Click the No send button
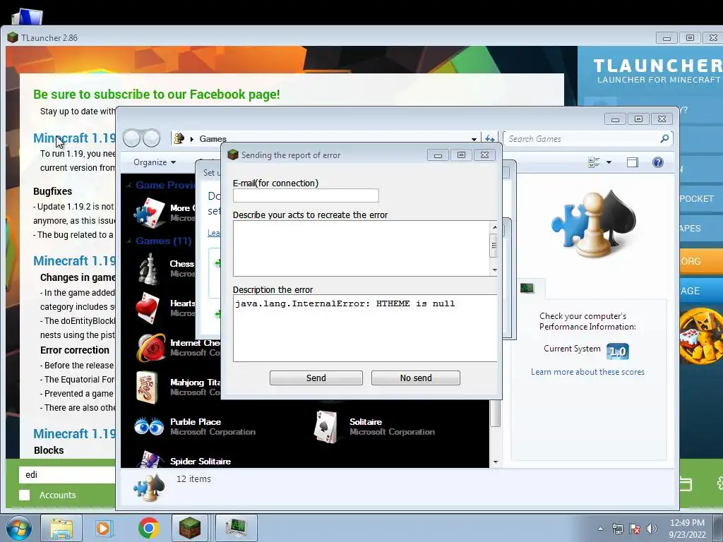Viewport: 723px width, 542px height. (415, 378)
